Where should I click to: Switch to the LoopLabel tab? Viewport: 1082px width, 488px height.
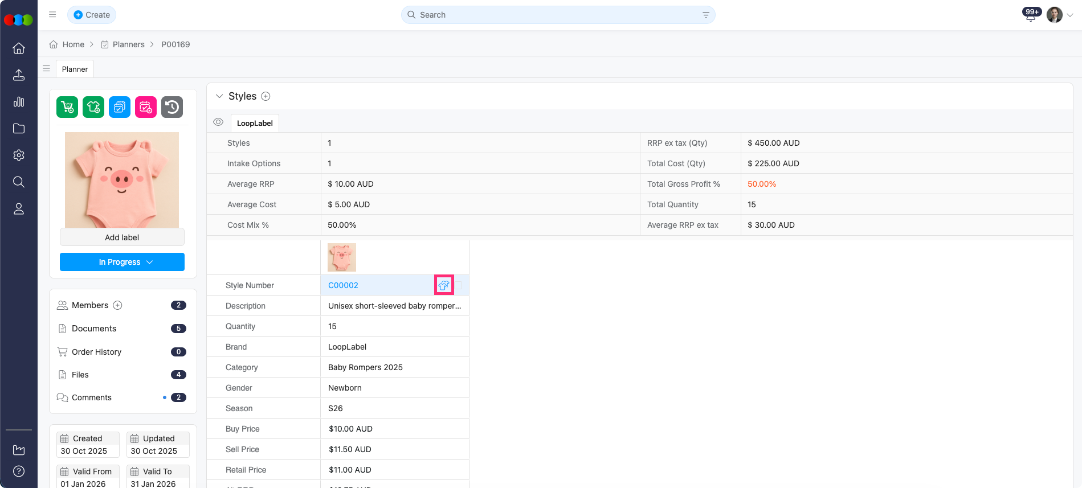coord(255,123)
